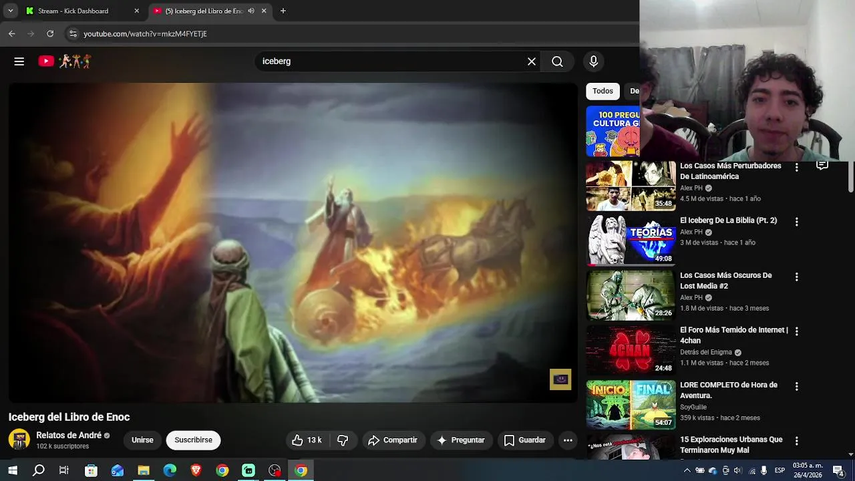This screenshot has height=481, width=855.
Task: Open Windows taskbar search
Action: [39, 470]
